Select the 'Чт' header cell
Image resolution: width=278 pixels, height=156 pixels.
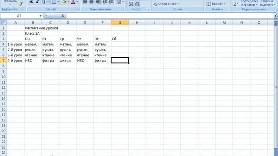[85, 39]
